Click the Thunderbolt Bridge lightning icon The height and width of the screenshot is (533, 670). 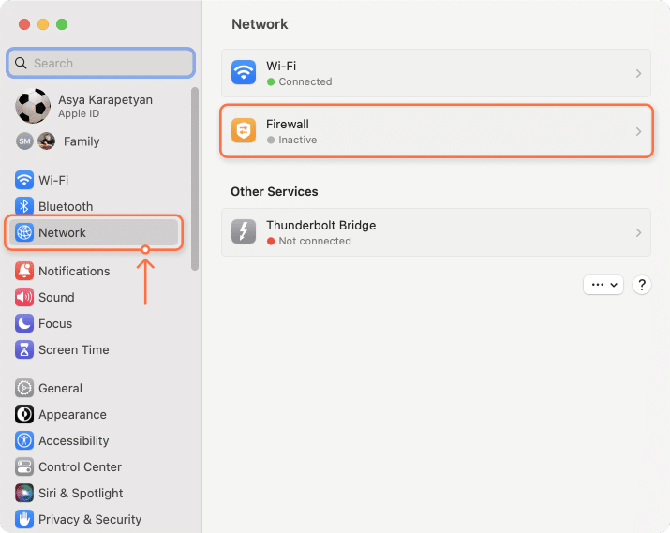click(x=244, y=232)
